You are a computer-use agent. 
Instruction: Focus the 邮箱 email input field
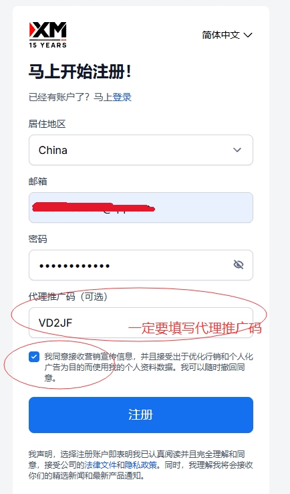pyautogui.click(x=141, y=208)
